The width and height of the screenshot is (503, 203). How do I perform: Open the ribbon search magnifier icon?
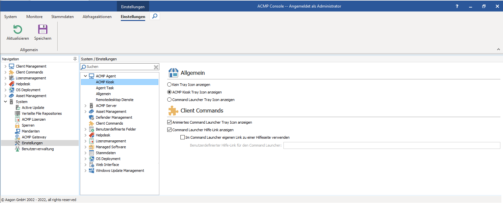(x=155, y=16)
